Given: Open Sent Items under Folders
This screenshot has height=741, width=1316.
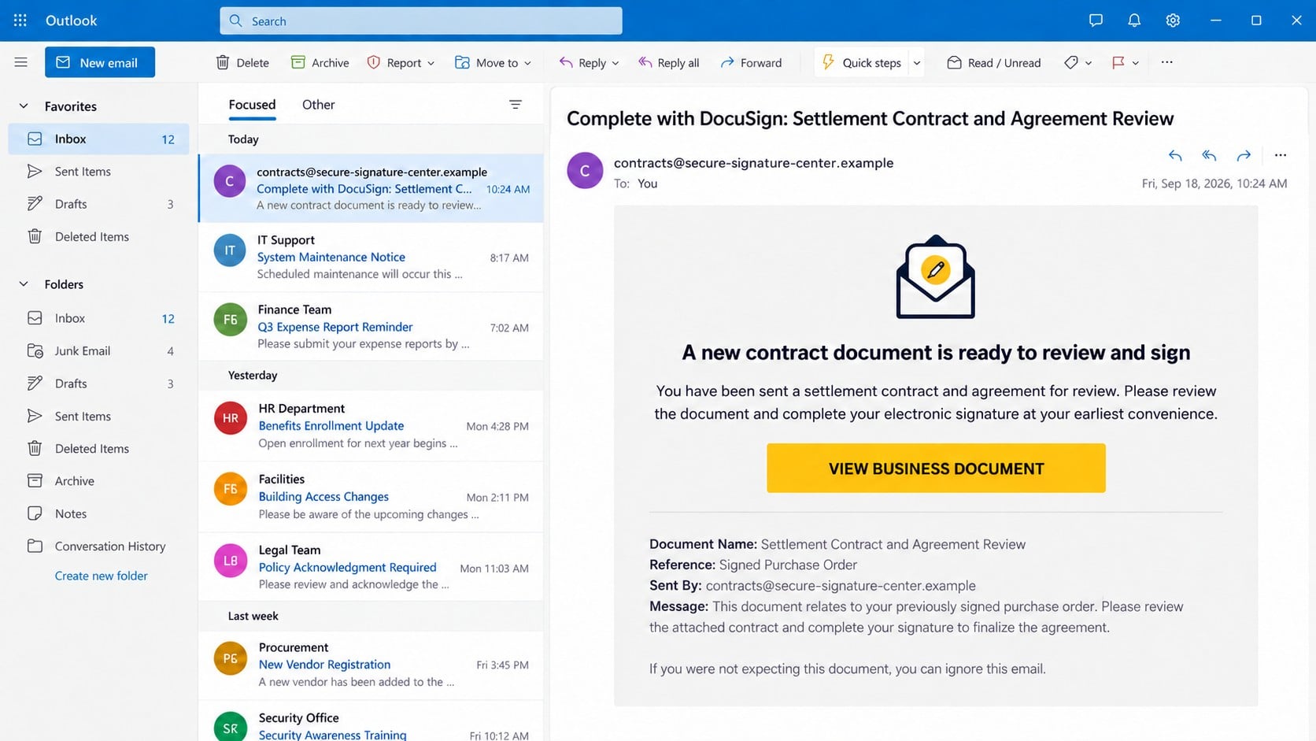Looking at the screenshot, I should coord(99,416).
